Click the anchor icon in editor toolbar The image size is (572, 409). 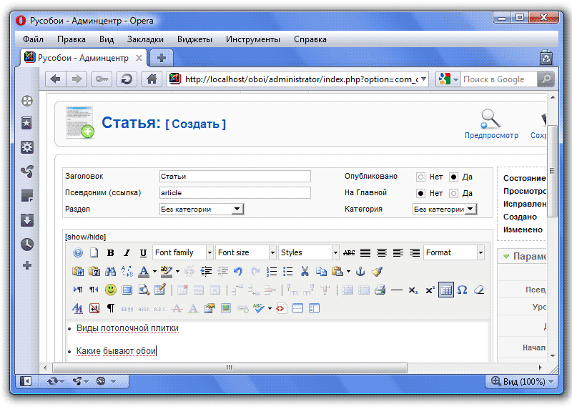point(360,271)
